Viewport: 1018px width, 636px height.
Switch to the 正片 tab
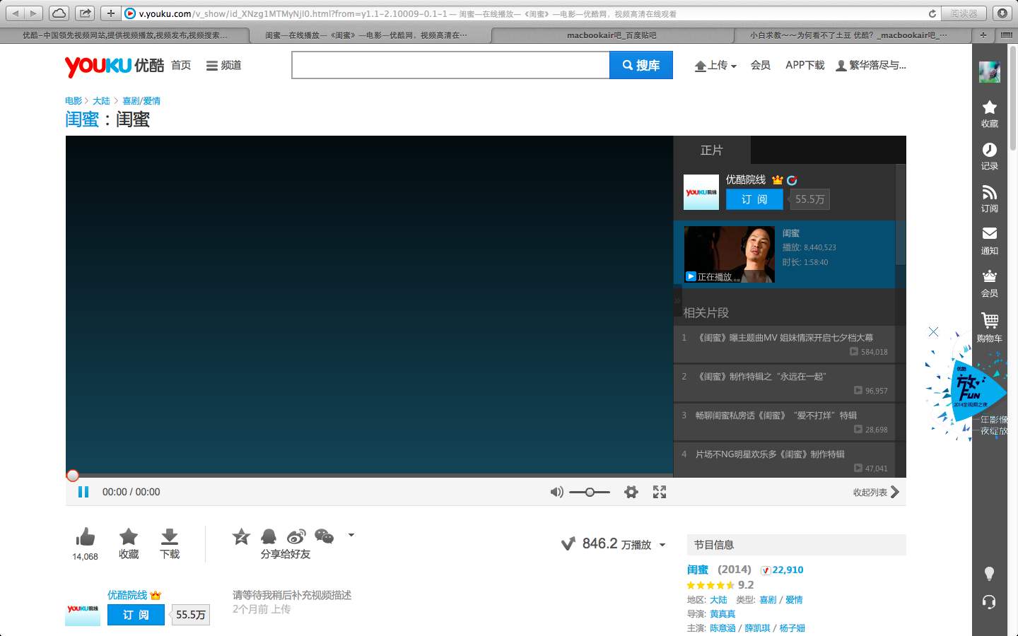click(712, 150)
